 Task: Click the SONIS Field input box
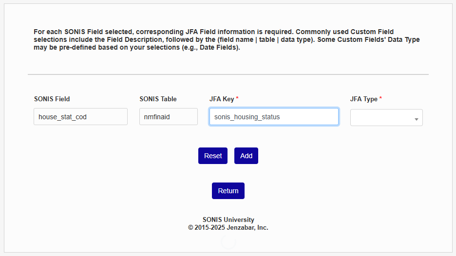tap(80, 117)
